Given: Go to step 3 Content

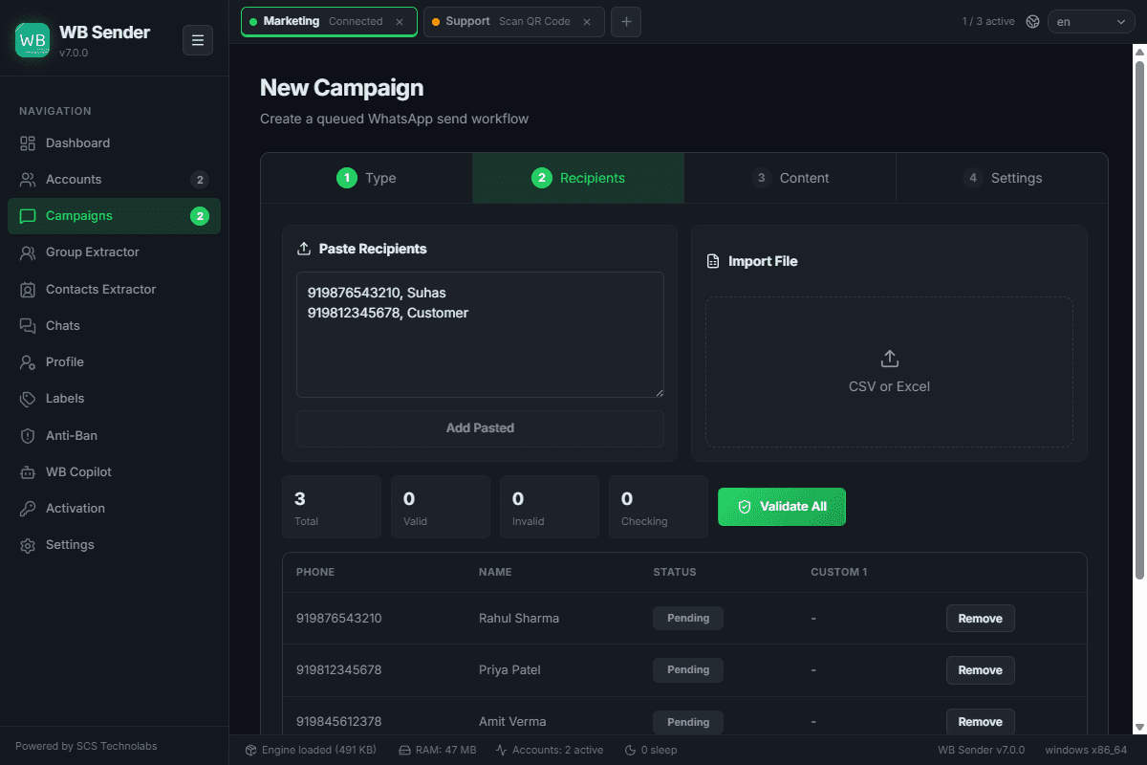Looking at the screenshot, I should point(790,178).
